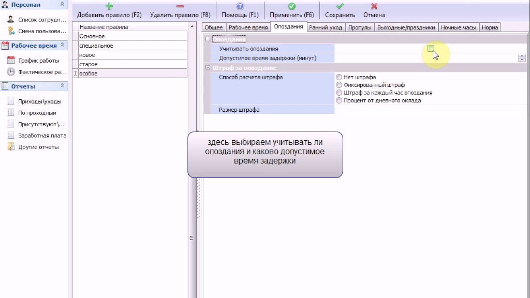Open the Норма tab

(490, 27)
